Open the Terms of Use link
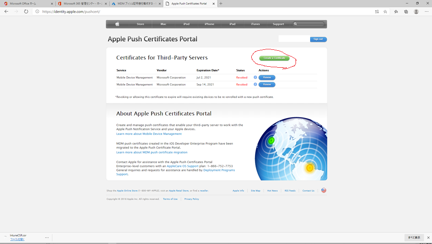The image size is (432, 244). click(170, 199)
